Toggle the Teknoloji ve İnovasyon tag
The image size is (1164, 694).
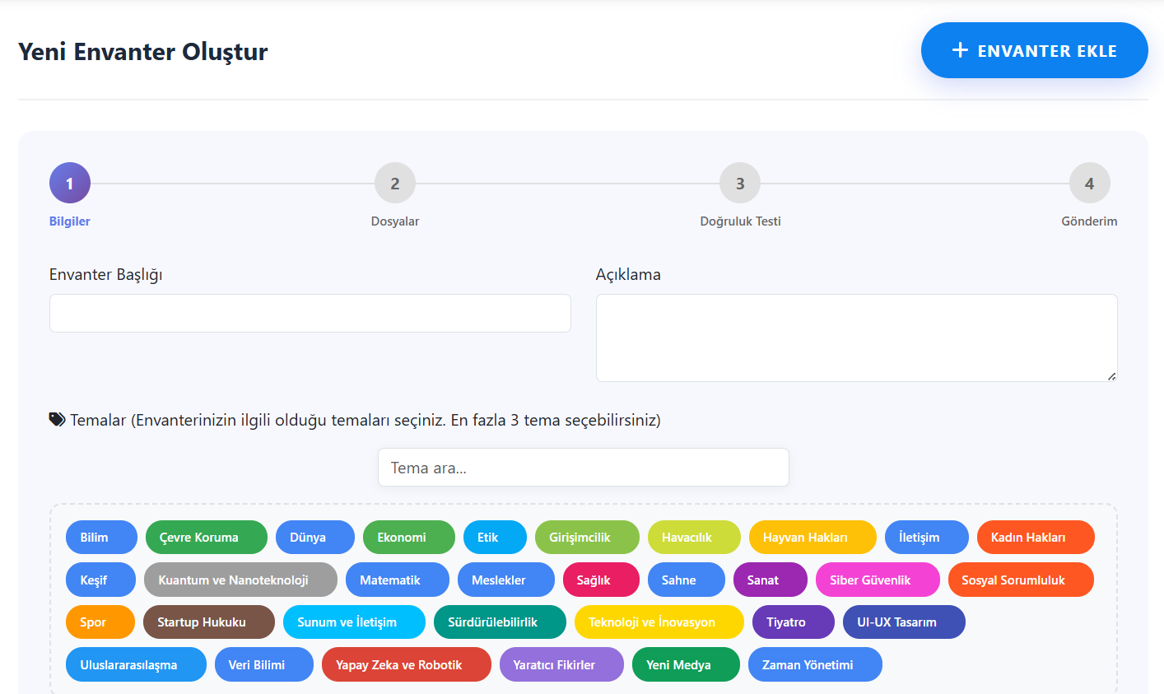click(659, 622)
